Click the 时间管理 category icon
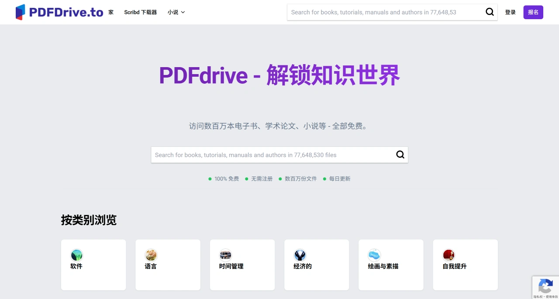Image resolution: width=559 pixels, height=299 pixels. click(225, 255)
